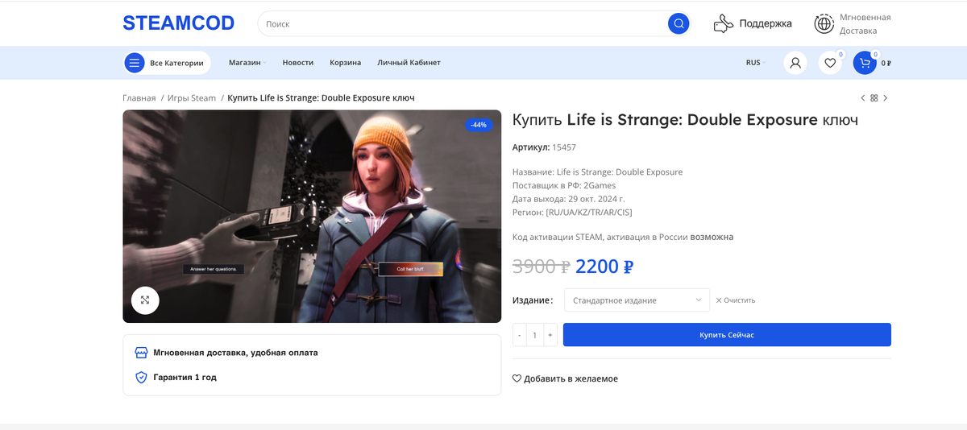Click Добавить в желаемое link

point(566,378)
